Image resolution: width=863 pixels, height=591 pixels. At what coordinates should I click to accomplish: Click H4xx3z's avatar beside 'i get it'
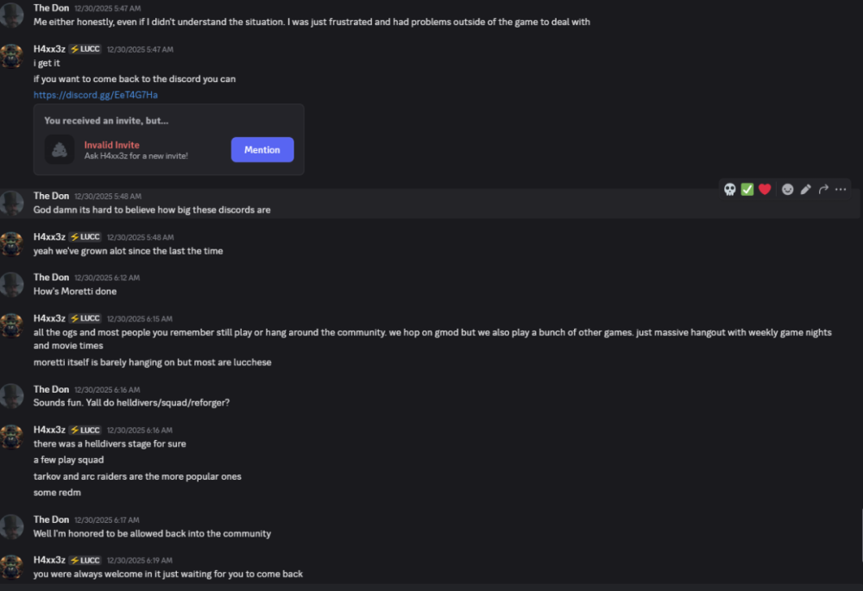(12, 56)
